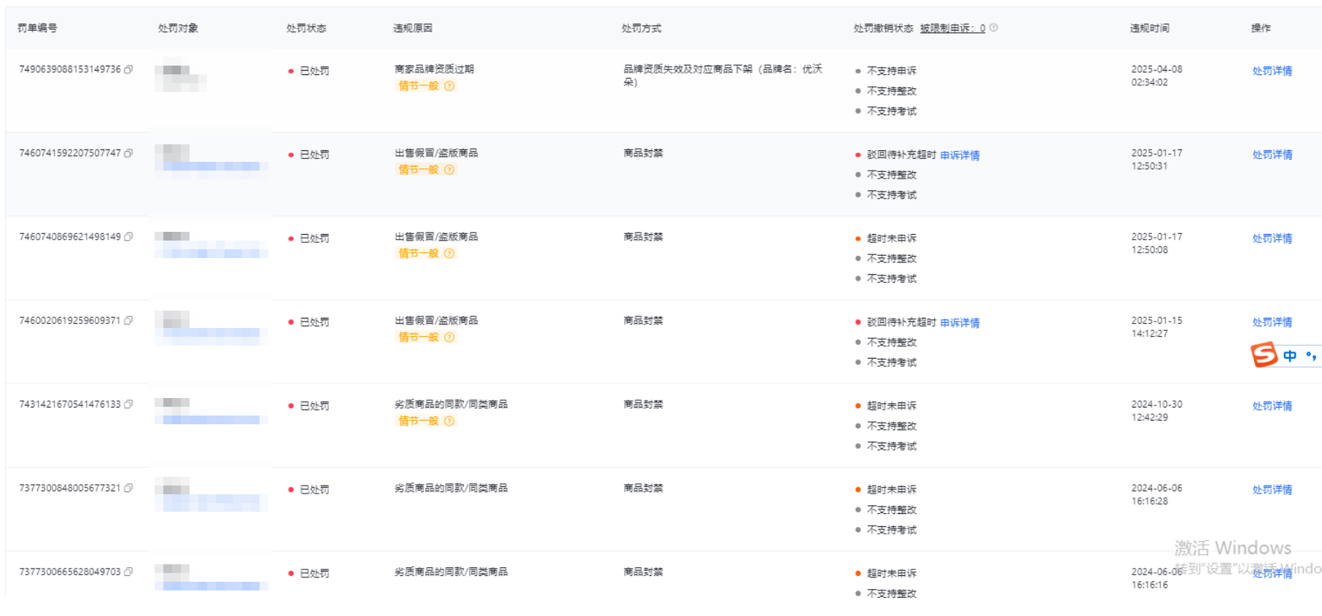Open 处罚详情 for the 2024-10-30 violation
The image size is (1322, 616).
click(1272, 406)
